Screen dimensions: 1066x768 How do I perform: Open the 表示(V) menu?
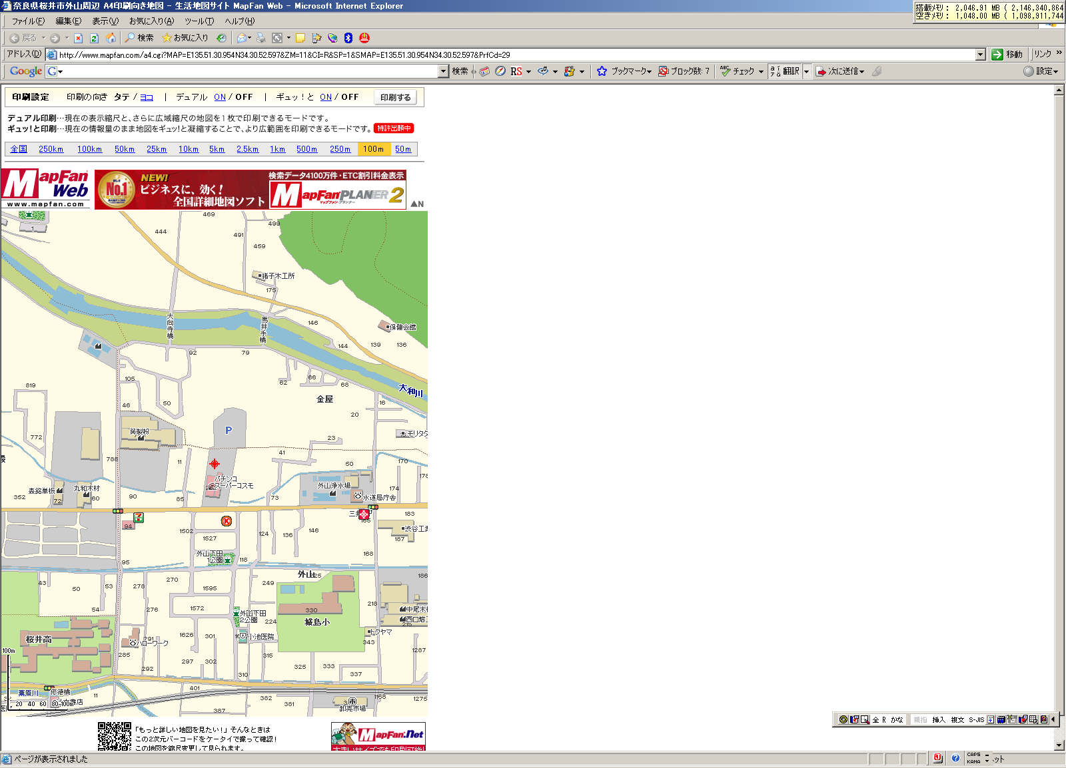click(x=105, y=21)
